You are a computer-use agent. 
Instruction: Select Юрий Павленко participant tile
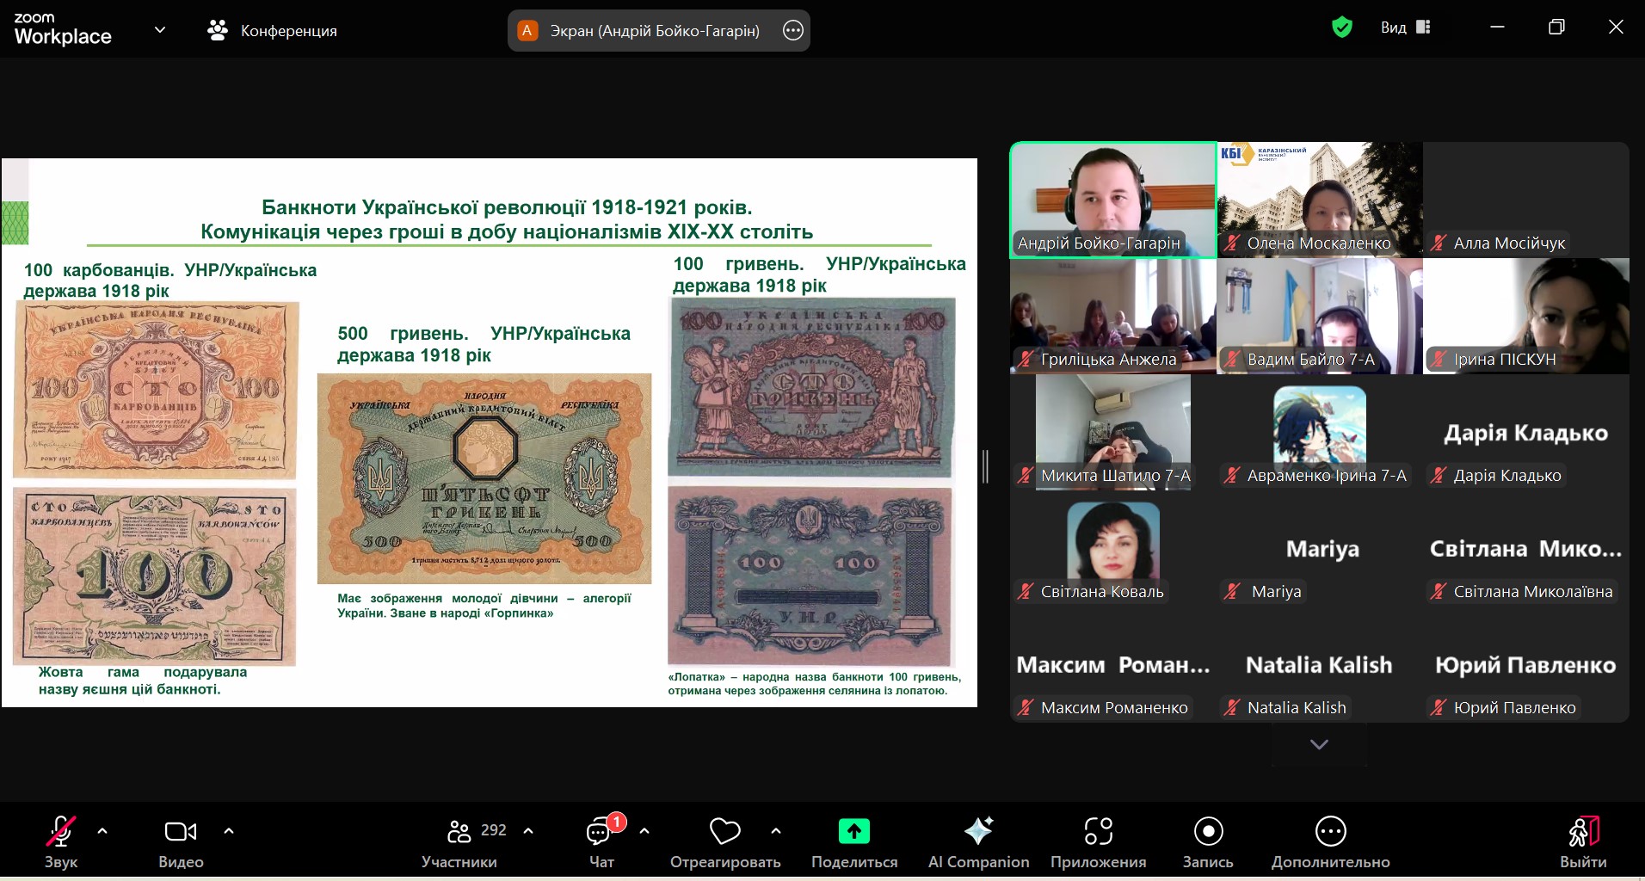1525,664
